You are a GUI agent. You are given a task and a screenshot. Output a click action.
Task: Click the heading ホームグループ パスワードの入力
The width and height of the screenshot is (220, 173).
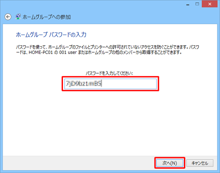[51, 35]
